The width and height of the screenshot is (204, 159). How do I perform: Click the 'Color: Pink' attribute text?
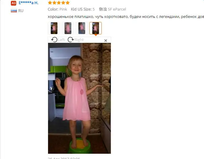click(x=57, y=9)
